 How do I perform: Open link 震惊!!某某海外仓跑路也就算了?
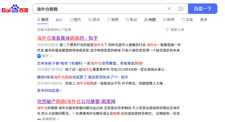pyautogui.click(x=83, y=77)
